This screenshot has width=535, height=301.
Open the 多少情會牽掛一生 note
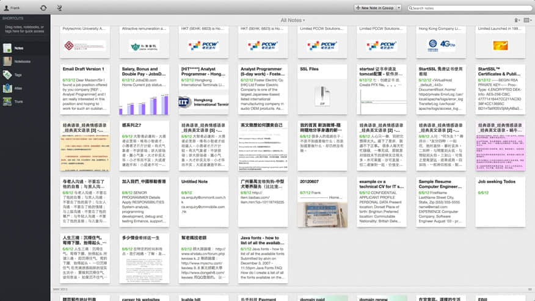tap(144, 258)
